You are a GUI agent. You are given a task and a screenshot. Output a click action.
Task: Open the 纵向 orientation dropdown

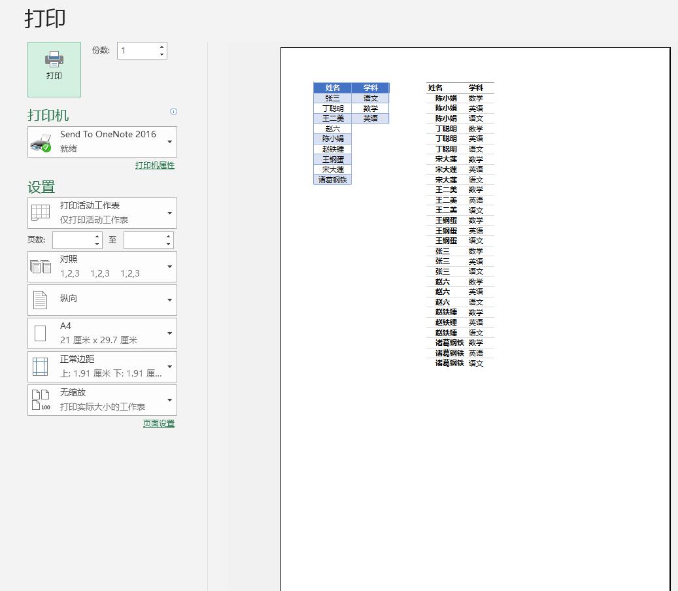click(103, 300)
